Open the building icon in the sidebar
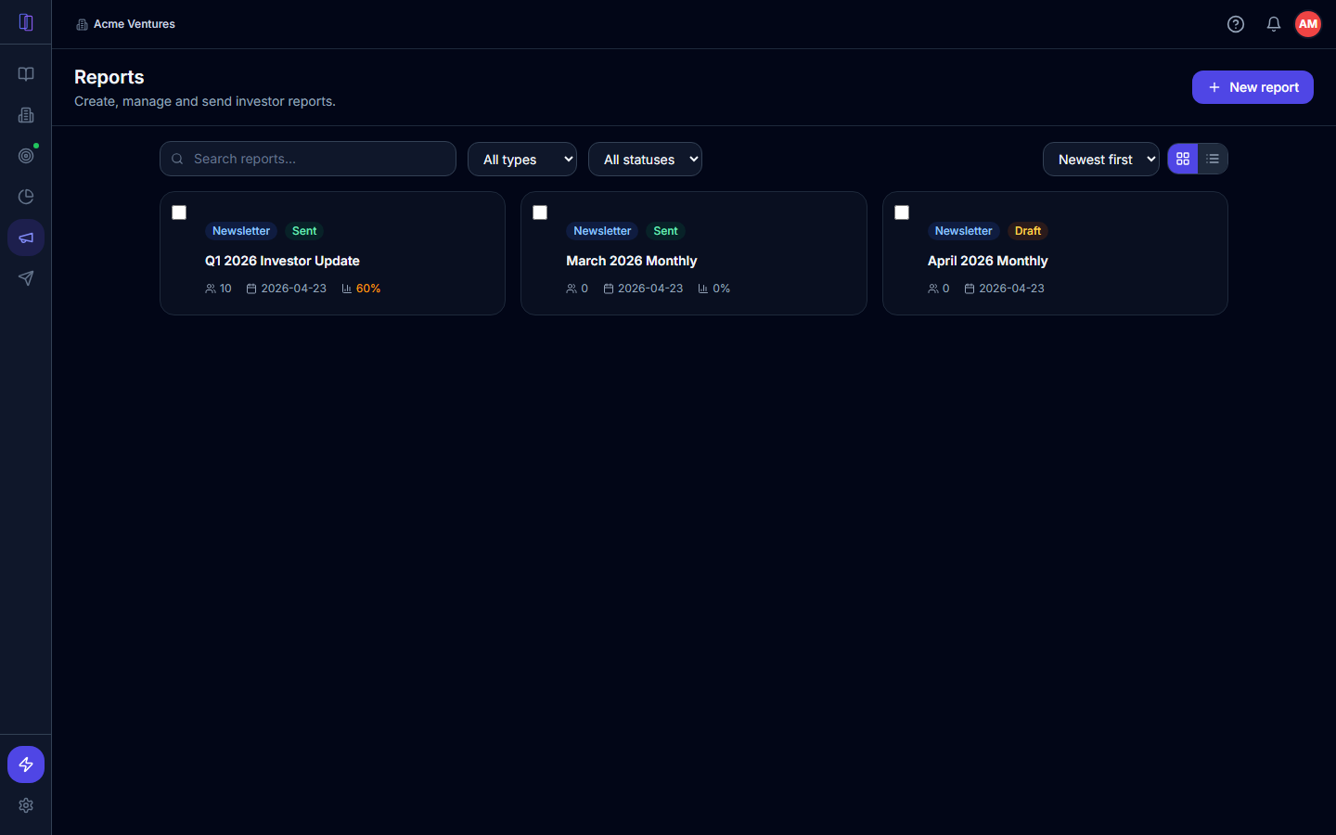Screen dimensions: 1336x835 [x=26, y=115]
